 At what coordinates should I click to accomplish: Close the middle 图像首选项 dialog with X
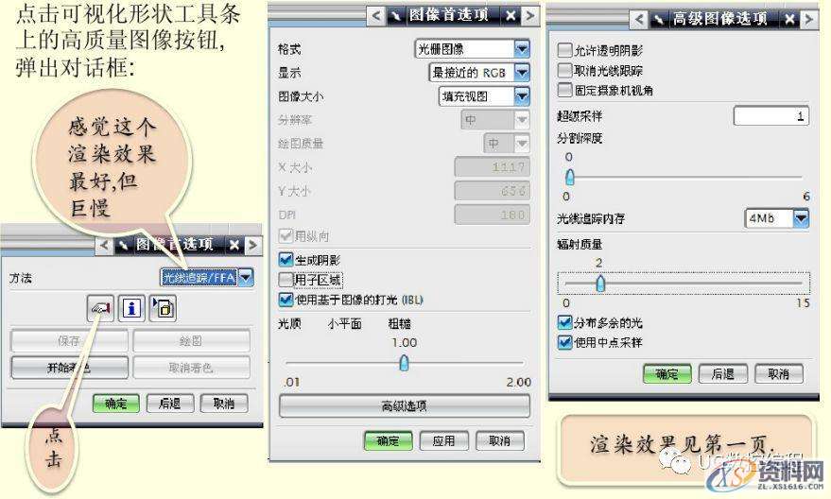click(511, 16)
